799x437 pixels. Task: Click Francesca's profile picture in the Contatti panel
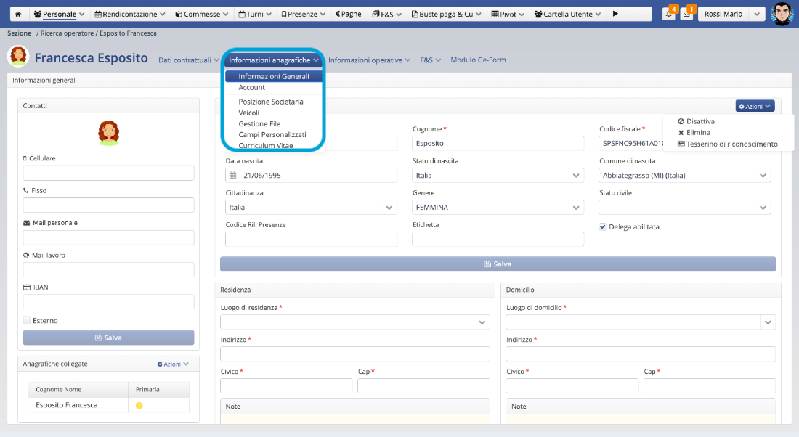108,133
